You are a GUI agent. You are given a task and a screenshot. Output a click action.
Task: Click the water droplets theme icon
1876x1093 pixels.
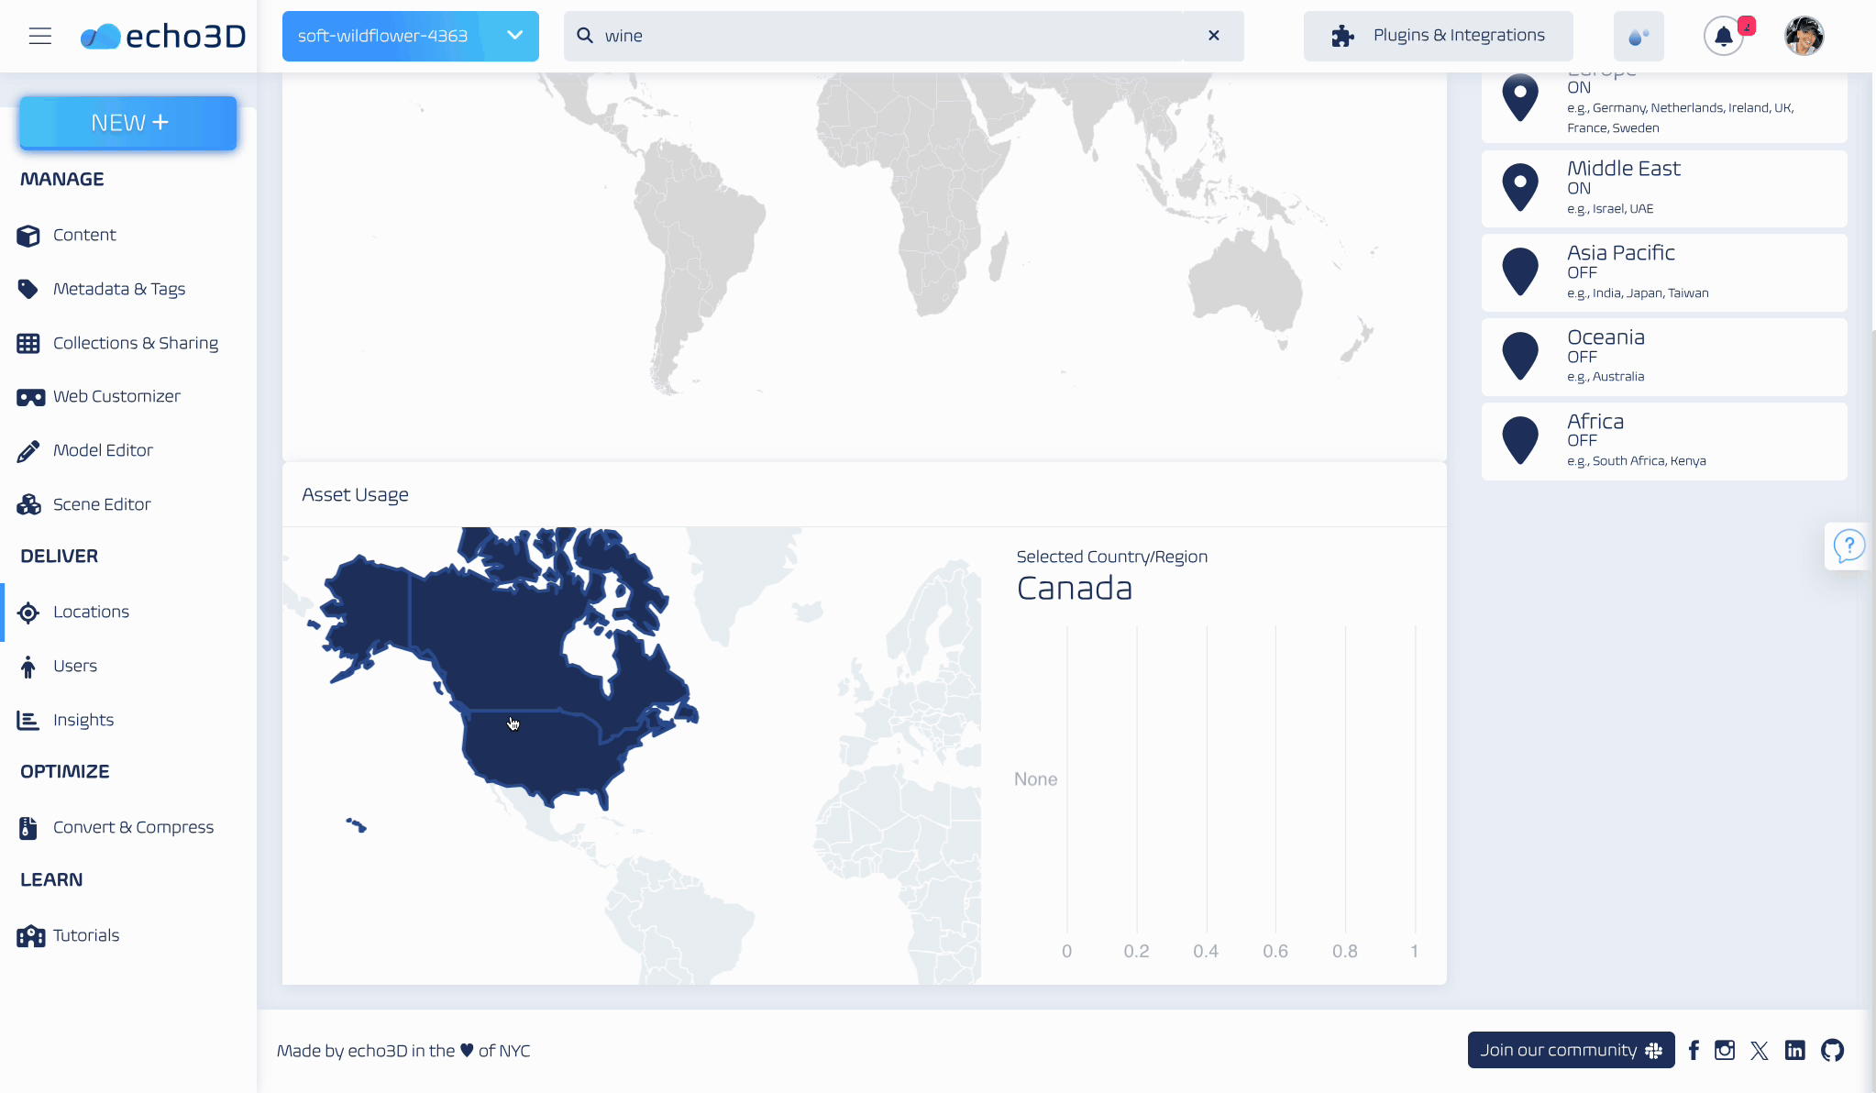[x=1638, y=37]
